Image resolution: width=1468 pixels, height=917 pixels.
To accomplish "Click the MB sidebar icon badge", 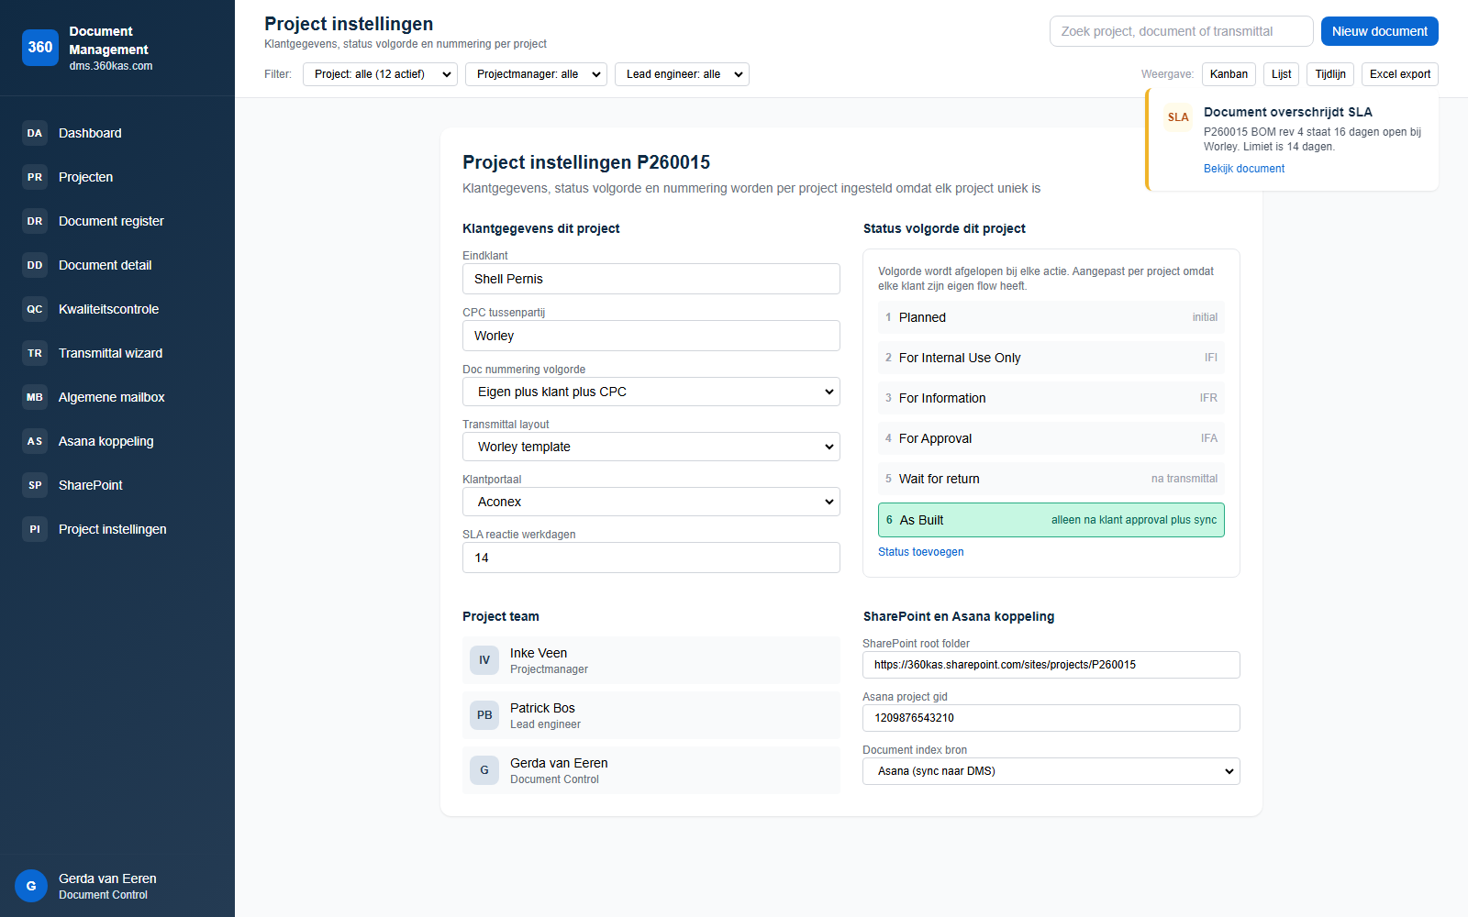I will click(x=35, y=397).
